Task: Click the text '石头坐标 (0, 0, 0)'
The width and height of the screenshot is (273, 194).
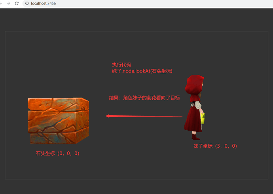Action: [x=58, y=153]
